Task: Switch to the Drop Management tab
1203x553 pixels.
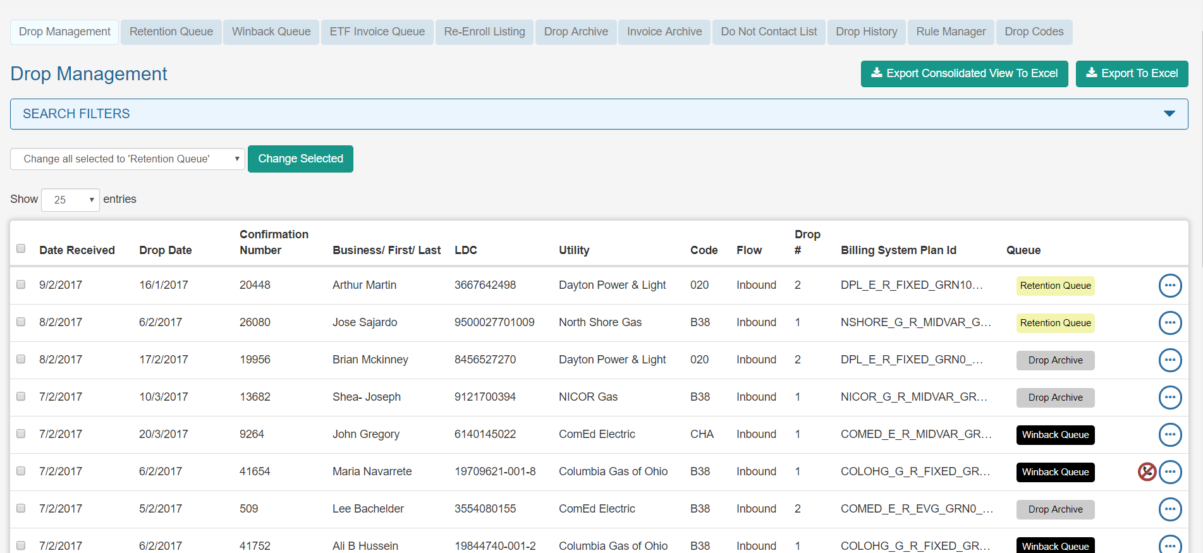Action: pyautogui.click(x=64, y=32)
